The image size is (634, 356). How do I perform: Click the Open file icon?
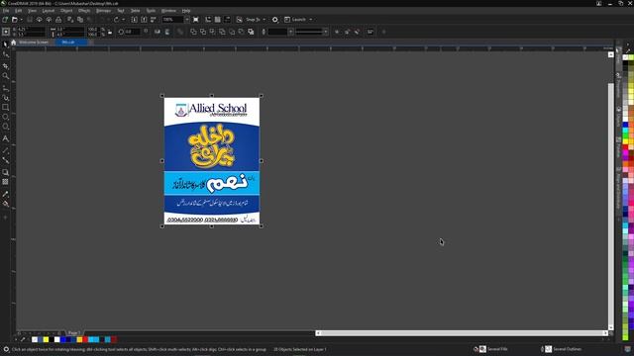coord(15,20)
